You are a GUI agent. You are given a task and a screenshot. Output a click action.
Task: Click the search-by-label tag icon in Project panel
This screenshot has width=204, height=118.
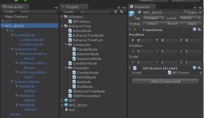click(x=122, y=12)
